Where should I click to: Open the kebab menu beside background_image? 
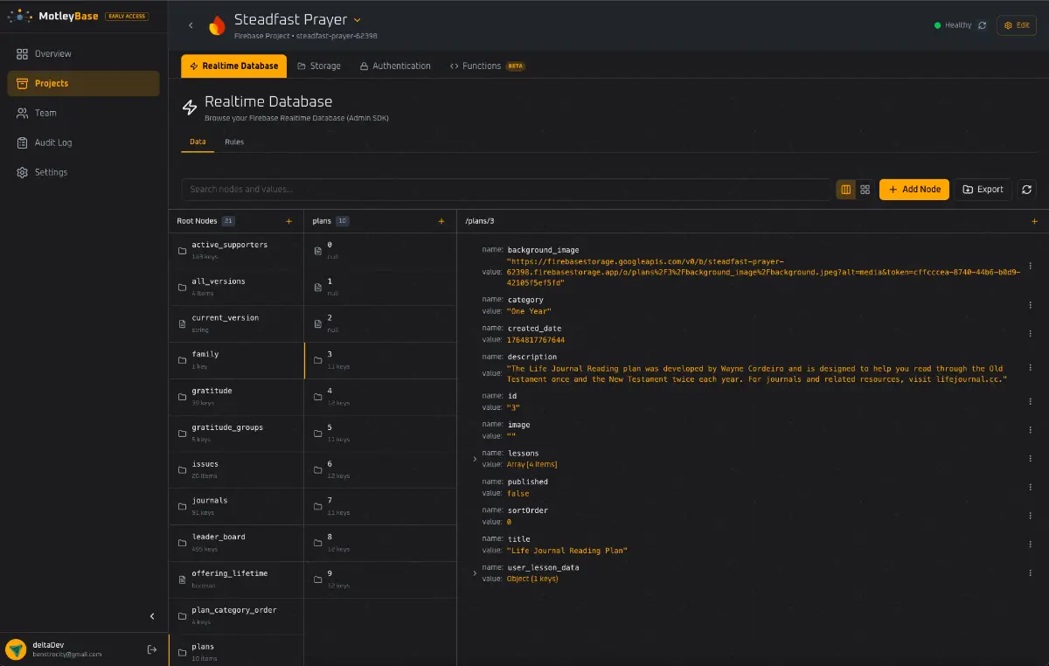pyautogui.click(x=1030, y=266)
